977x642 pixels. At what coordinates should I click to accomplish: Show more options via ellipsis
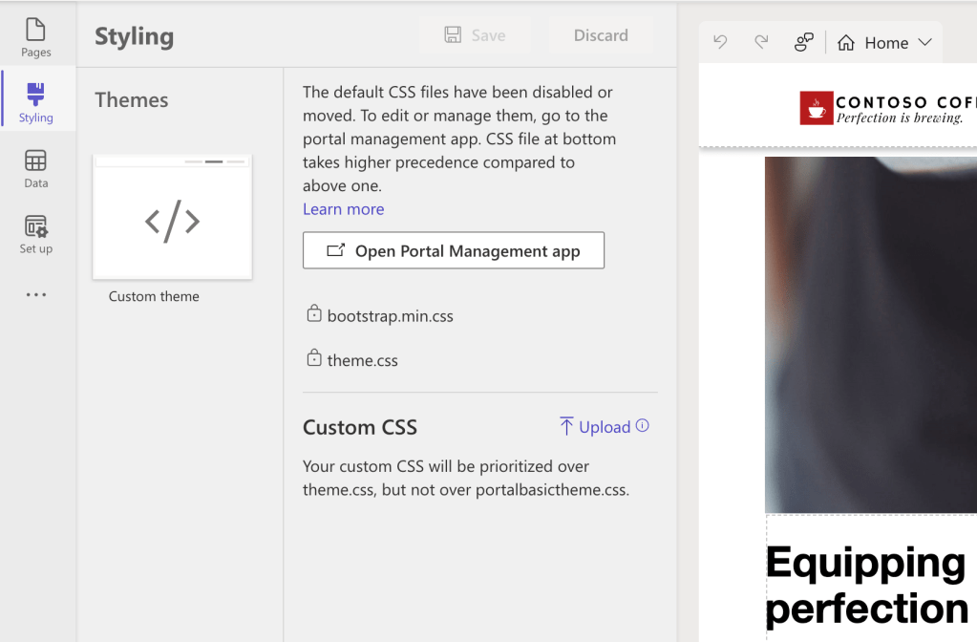(x=36, y=295)
